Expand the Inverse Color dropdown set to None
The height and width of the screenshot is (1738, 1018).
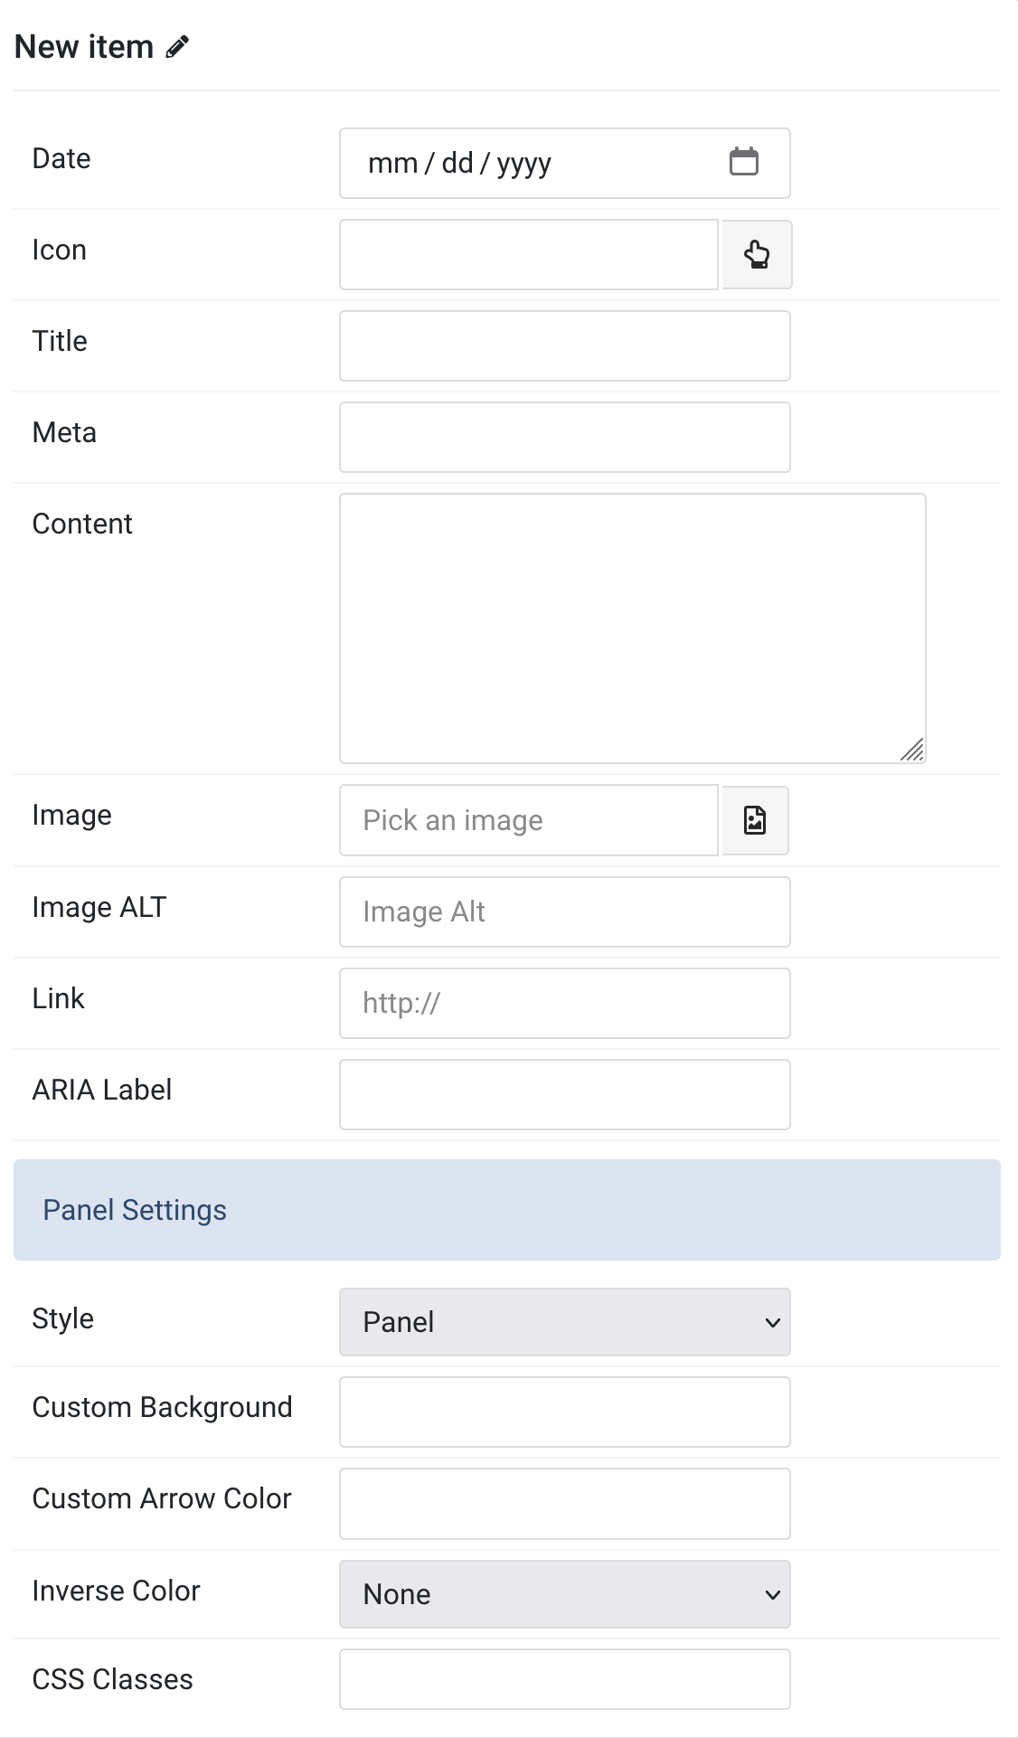click(565, 1594)
